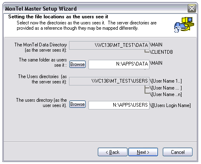Click the \[User Name ... ] text
This screenshot has width=201, height=164.
(x=166, y=88)
